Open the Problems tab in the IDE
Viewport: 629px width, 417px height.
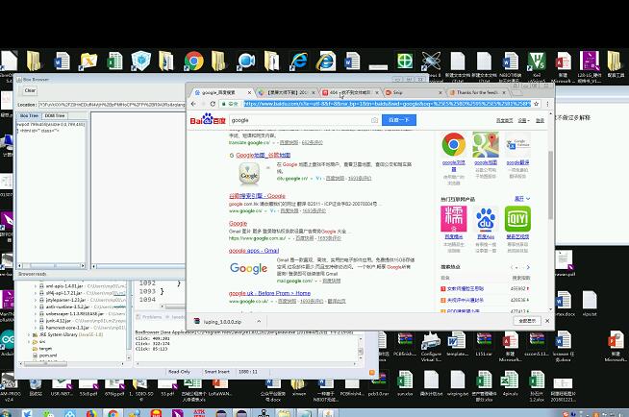click(150, 317)
